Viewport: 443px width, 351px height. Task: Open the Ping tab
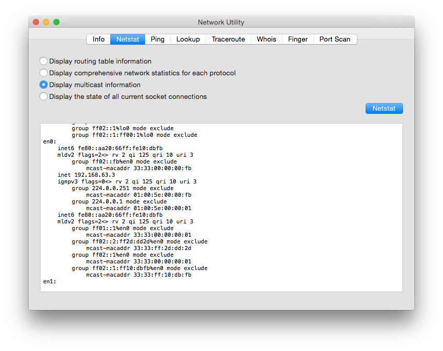pyautogui.click(x=157, y=39)
